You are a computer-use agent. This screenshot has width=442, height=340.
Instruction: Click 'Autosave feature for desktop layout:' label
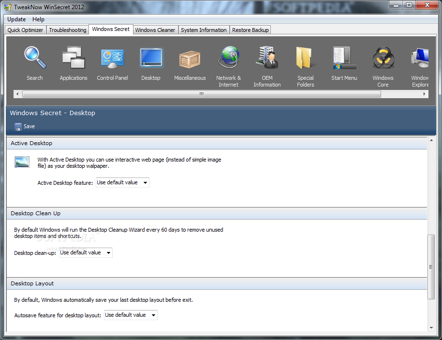(x=58, y=315)
